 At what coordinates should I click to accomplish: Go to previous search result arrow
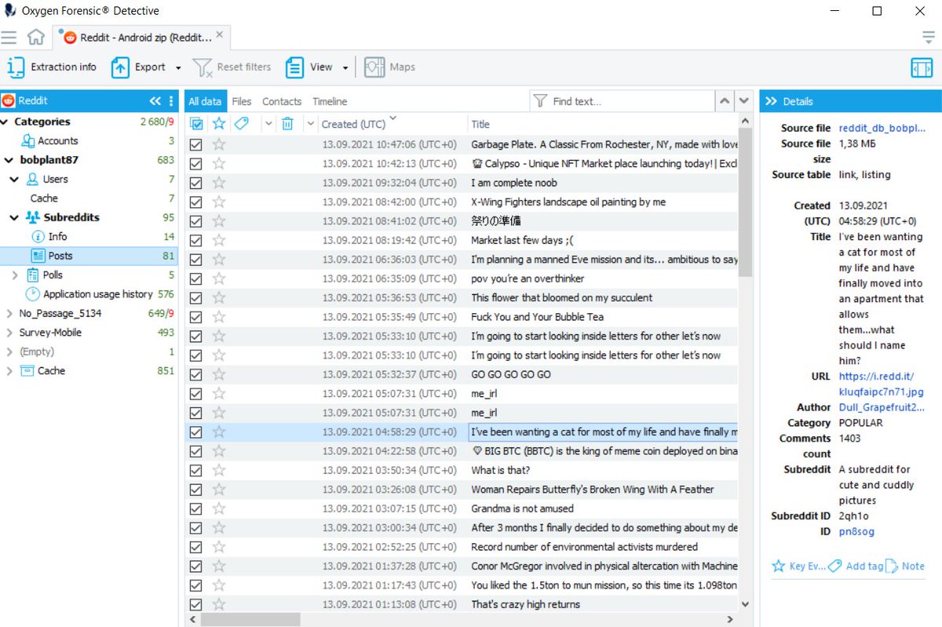[x=725, y=101]
